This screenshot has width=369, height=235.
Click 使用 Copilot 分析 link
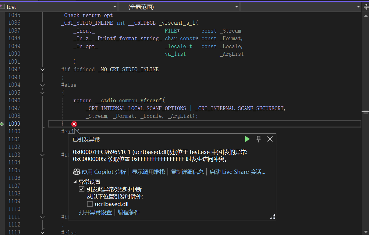tap(104, 172)
